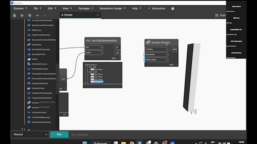Select the SubtractFrom node icon
Viewport: 257px width, 144px height.
click(29, 88)
